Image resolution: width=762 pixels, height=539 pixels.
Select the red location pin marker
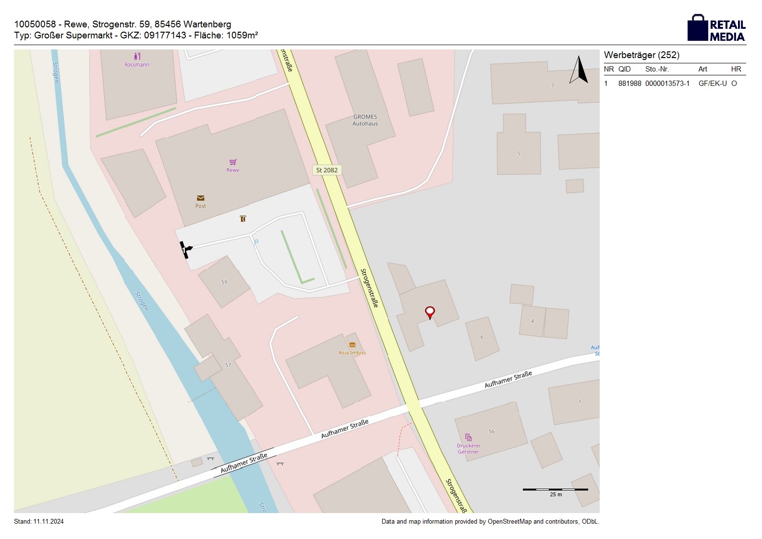430,312
